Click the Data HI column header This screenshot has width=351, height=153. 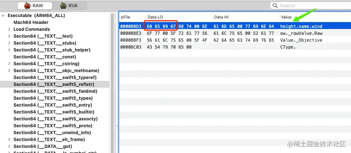pyautogui.click(x=246, y=17)
